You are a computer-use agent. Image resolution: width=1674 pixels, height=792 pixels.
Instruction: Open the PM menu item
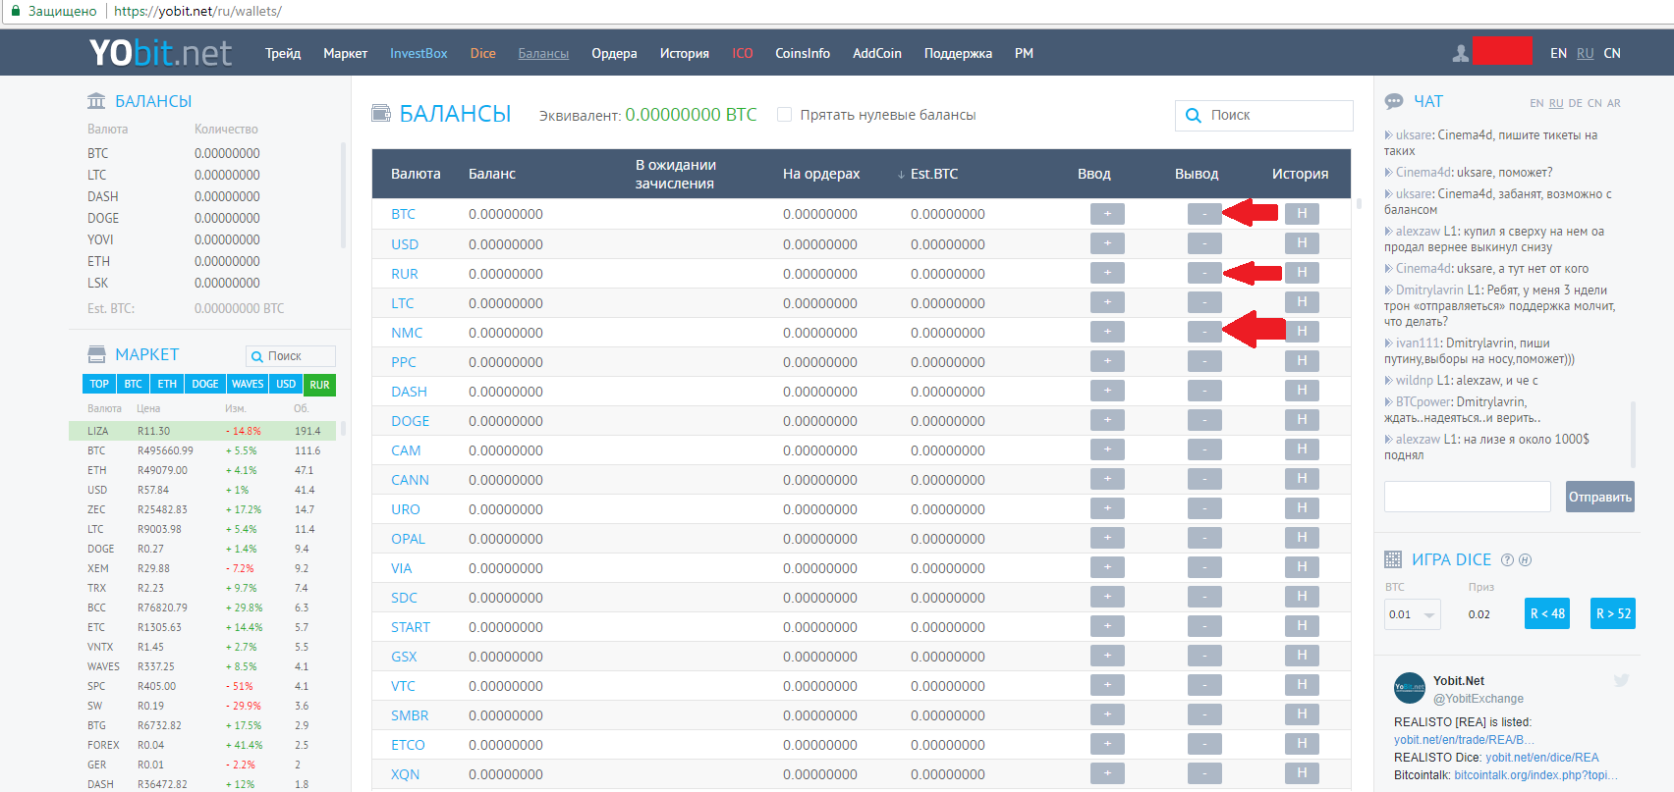coord(1024,53)
